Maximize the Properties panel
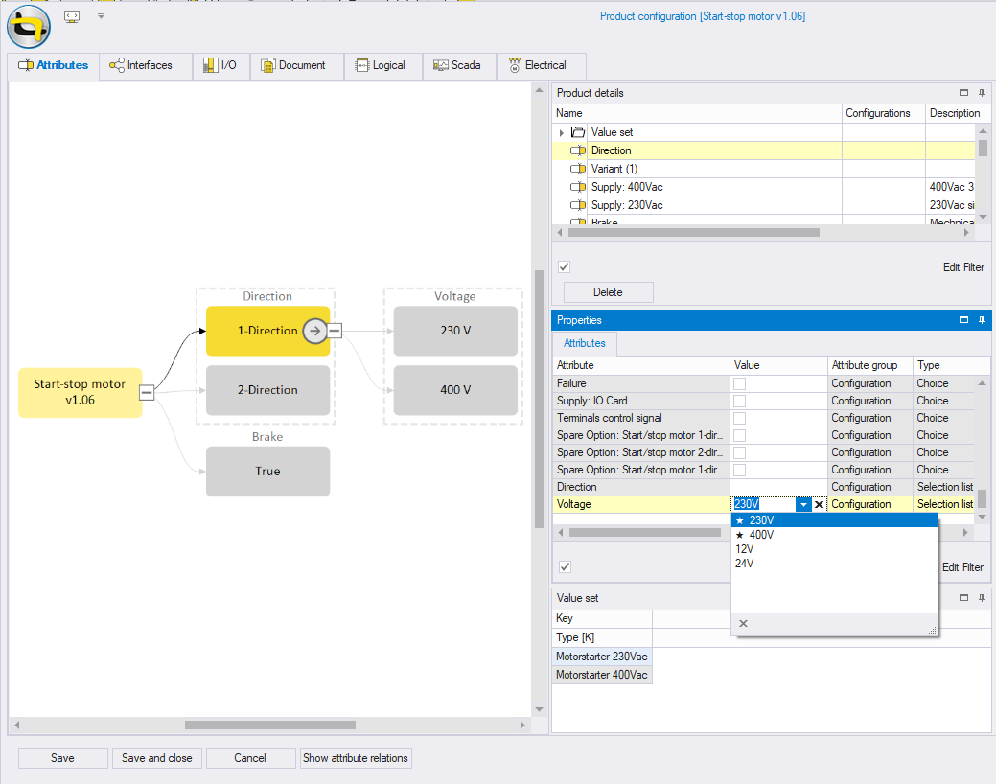 [x=963, y=320]
